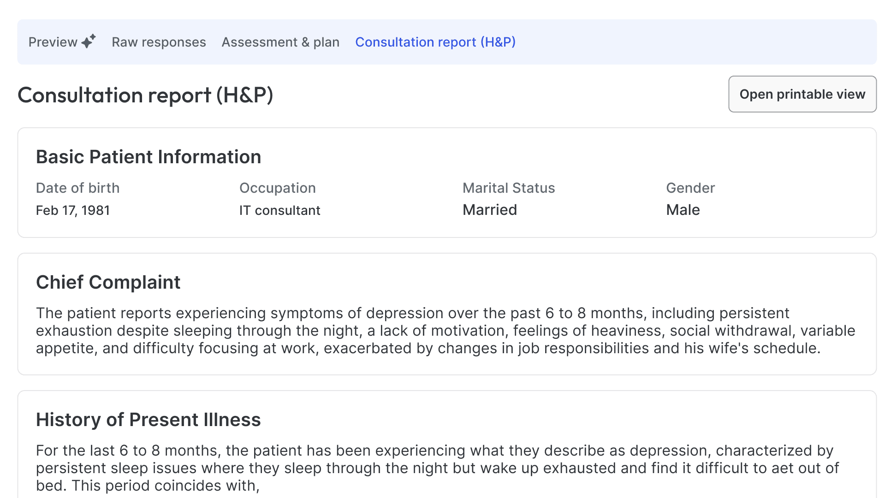Click the sparkle icon next to Preview
891x498 pixels.
coord(89,41)
